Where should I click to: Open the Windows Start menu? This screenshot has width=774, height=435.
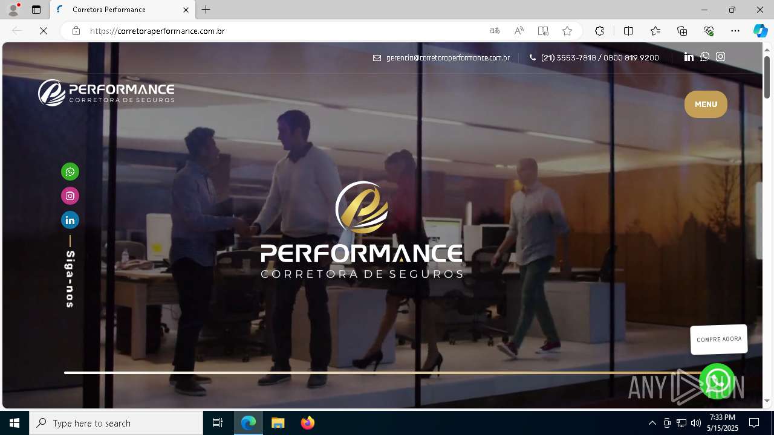(x=15, y=423)
